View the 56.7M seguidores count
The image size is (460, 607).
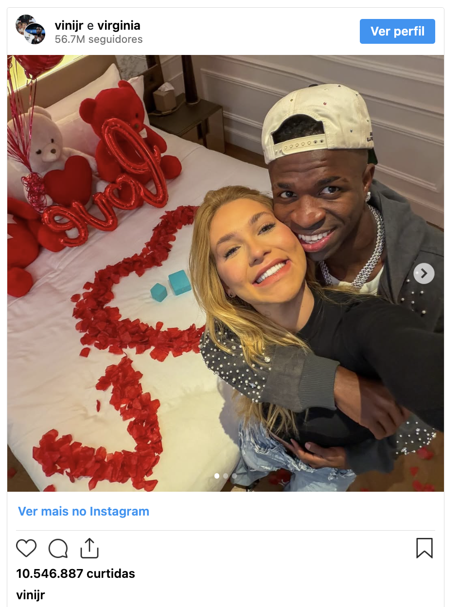coord(99,39)
